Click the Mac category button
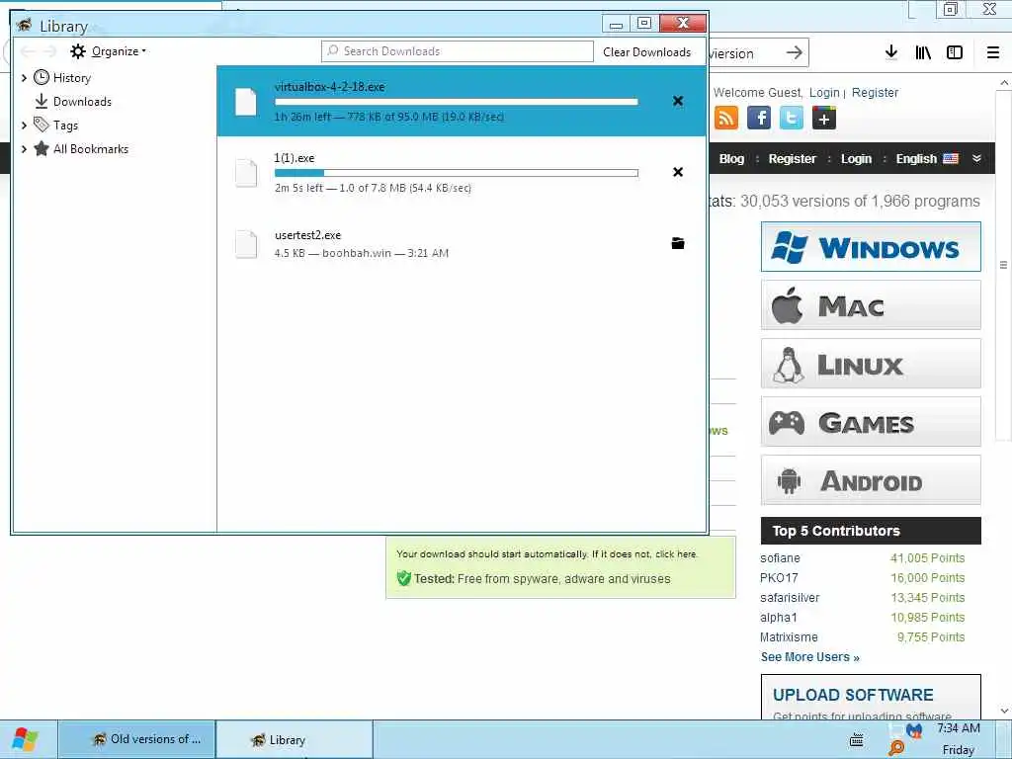This screenshot has height=759, width=1012. [871, 304]
